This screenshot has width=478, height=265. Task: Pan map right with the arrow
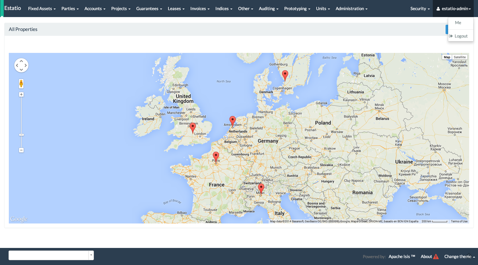point(26,65)
